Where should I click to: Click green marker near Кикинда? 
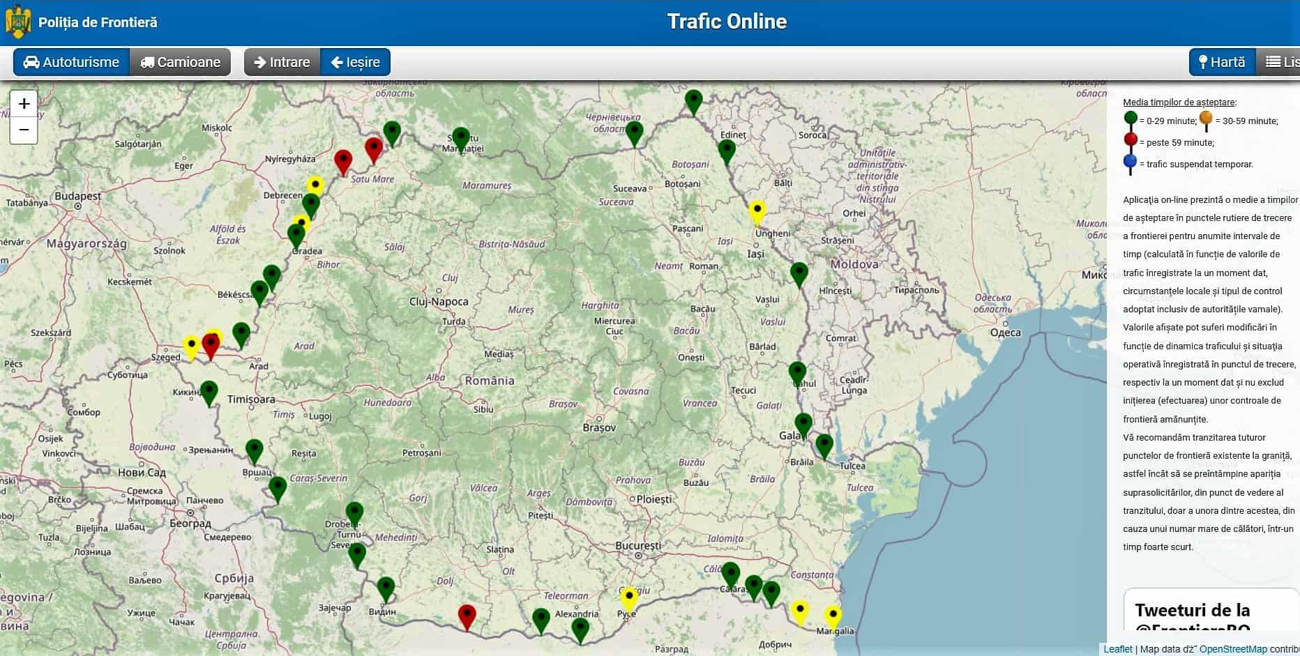(x=209, y=394)
